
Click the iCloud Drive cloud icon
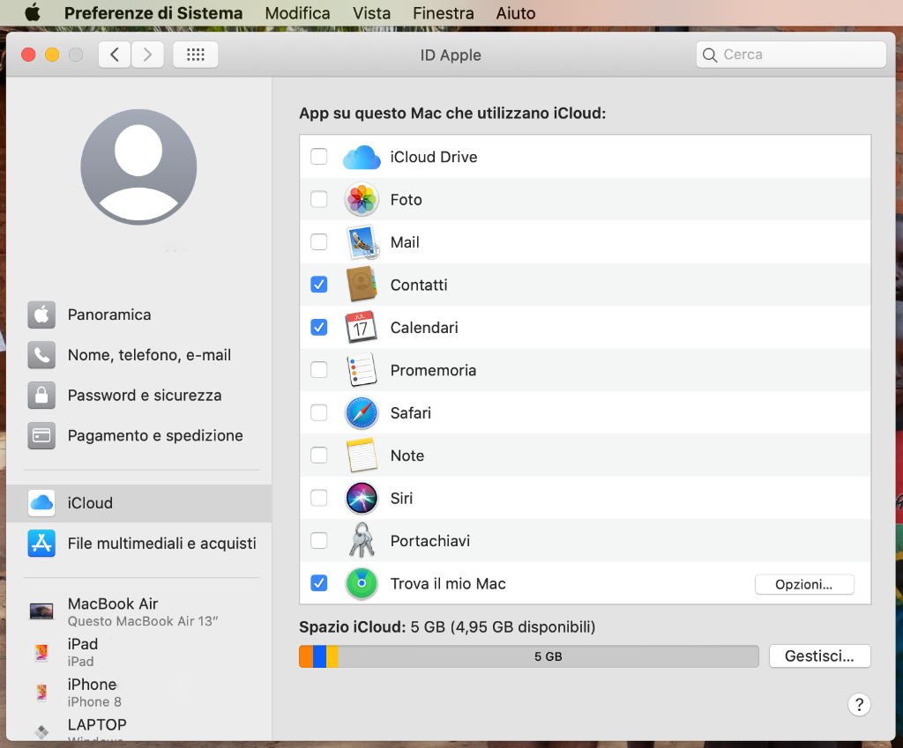click(362, 157)
